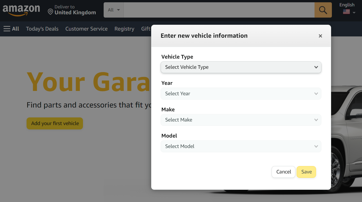Screen dimensions: 362x202
Task: Cancel the new vehicle dialog
Action: click(283, 172)
